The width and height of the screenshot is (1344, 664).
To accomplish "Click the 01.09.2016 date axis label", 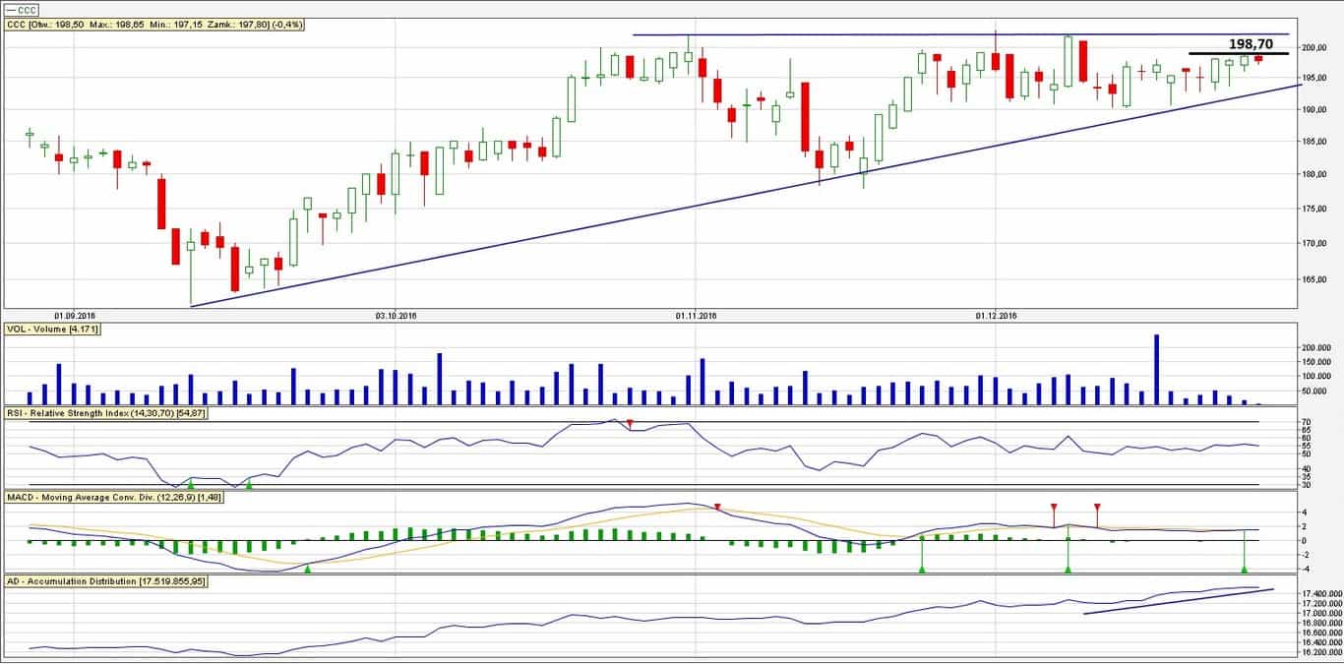I will point(75,315).
